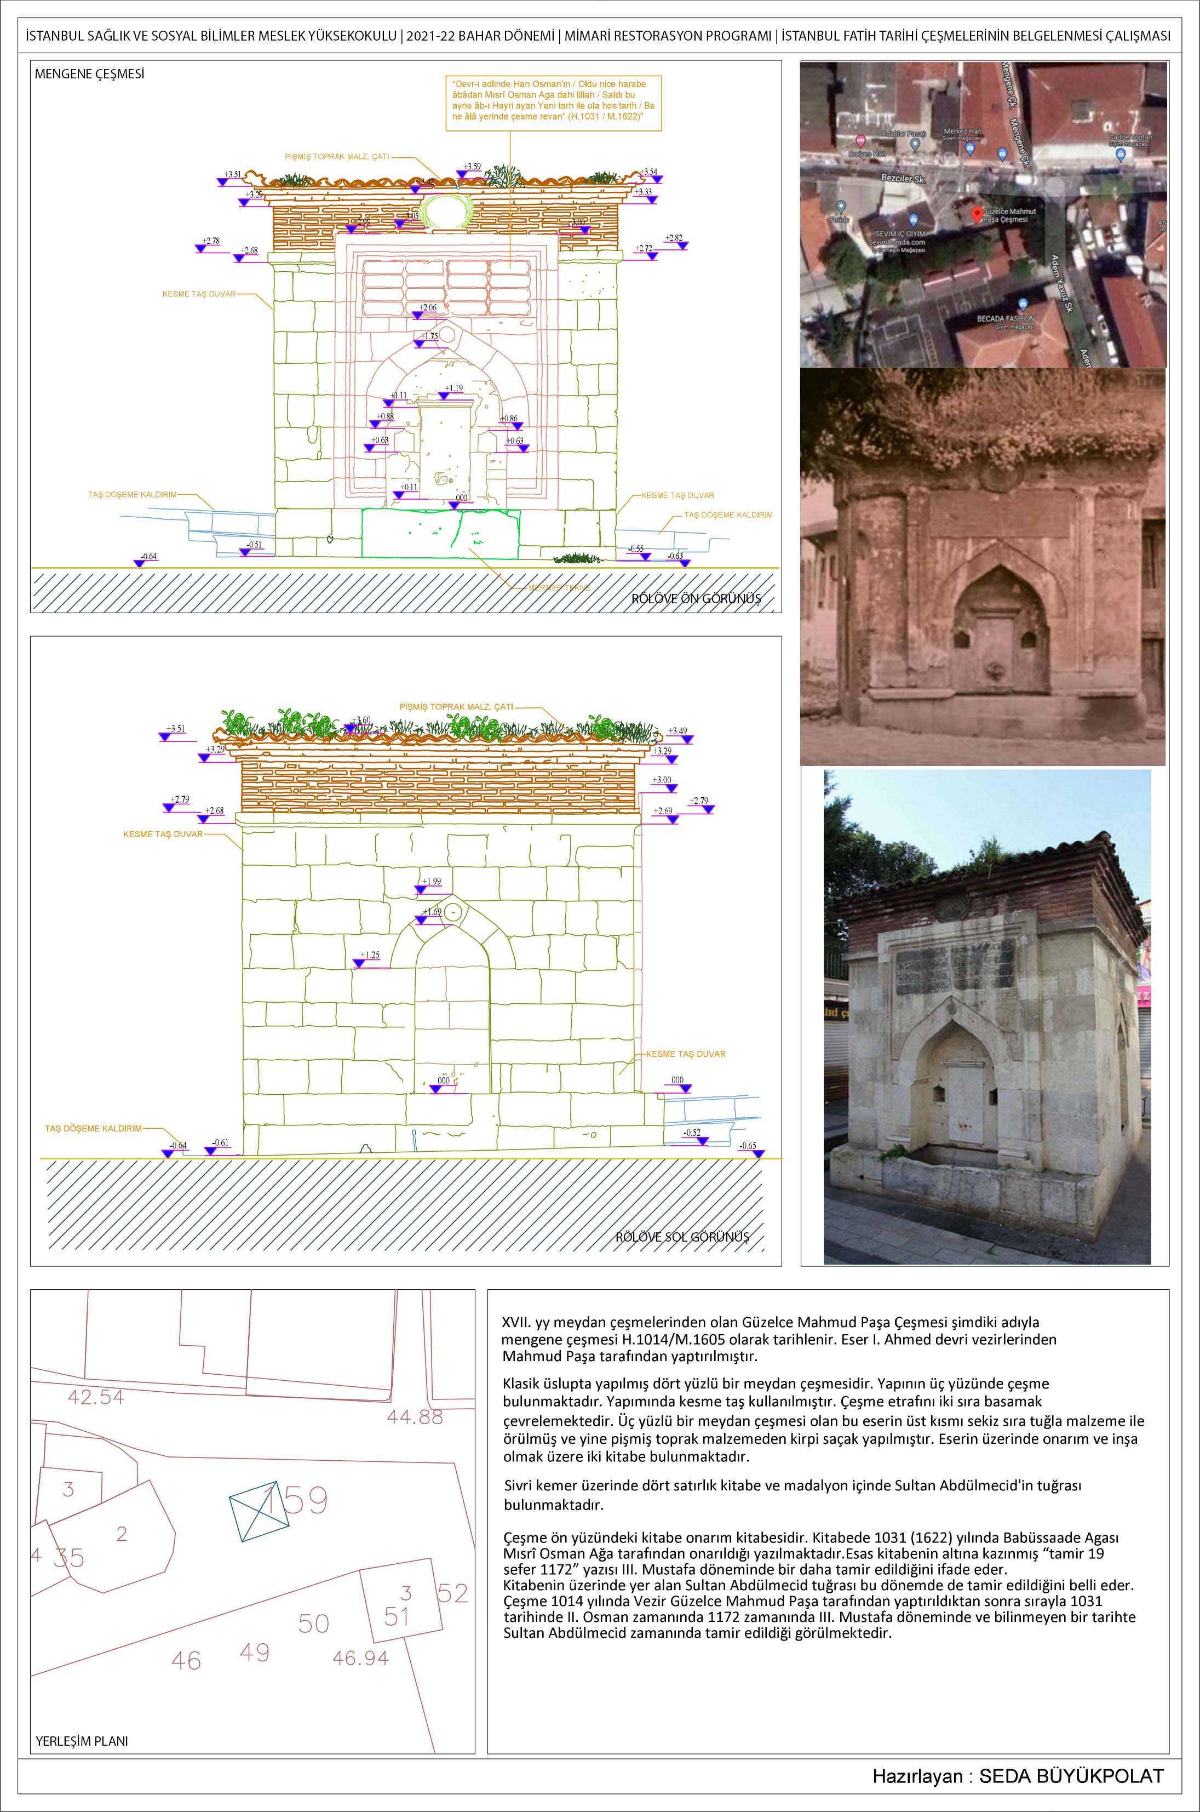Screen dimensions: 1200x1812
Task: Select parcel number 50 on the site plan
Action: [314, 1623]
